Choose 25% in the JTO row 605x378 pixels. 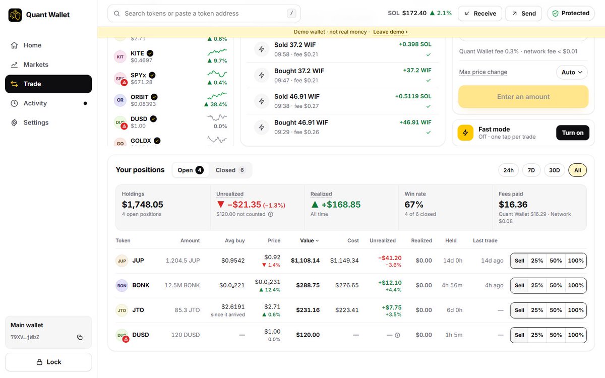click(537, 310)
